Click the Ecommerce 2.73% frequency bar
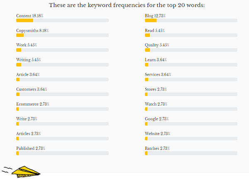The height and width of the screenshot is (185, 249). pos(62,109)
